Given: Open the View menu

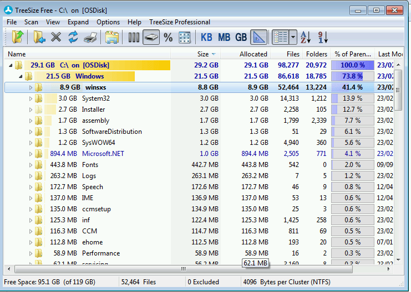Looking at the screenshot, I should 53,22.
